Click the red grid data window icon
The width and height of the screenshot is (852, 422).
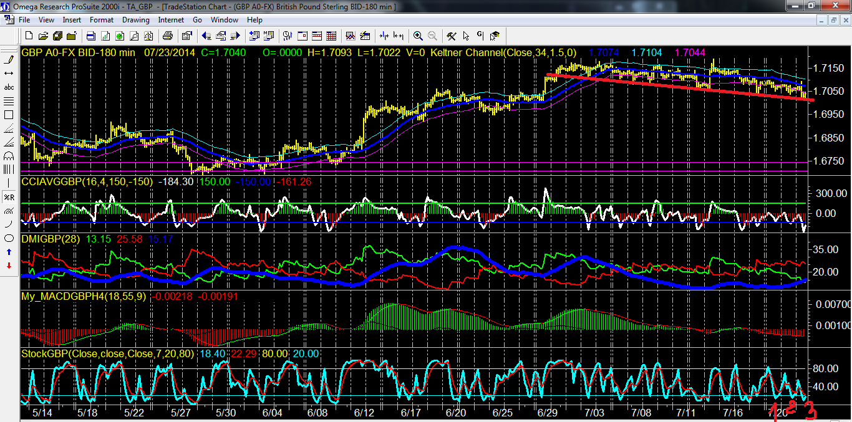pyautogui.click(x=331, y=36)
